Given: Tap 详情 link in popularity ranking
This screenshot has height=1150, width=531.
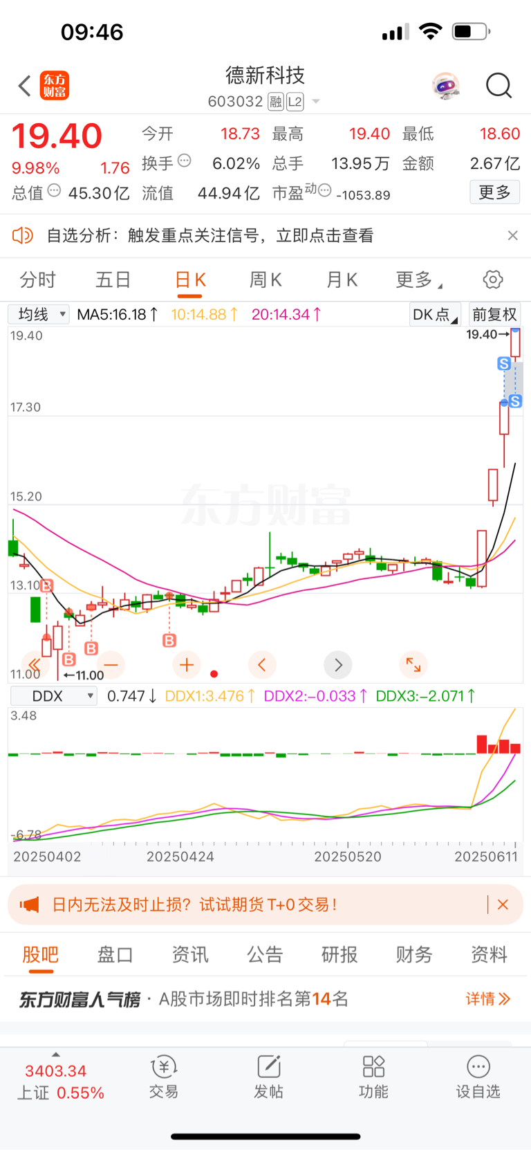Looking at the screenshot, I should coord(488,998).
